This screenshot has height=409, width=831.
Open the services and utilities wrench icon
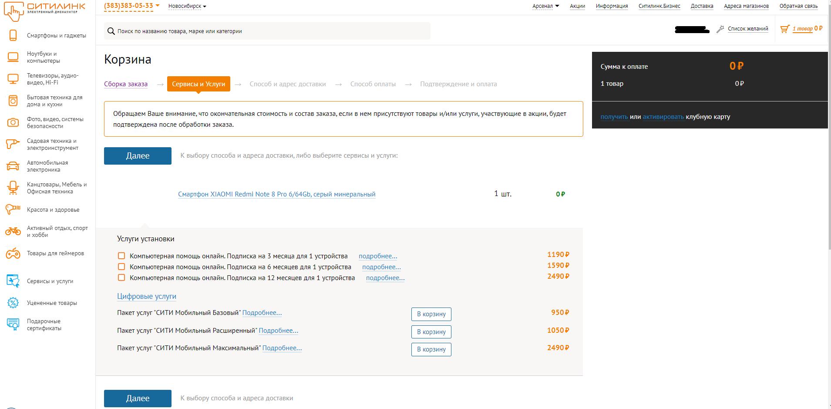pos(13,281)
